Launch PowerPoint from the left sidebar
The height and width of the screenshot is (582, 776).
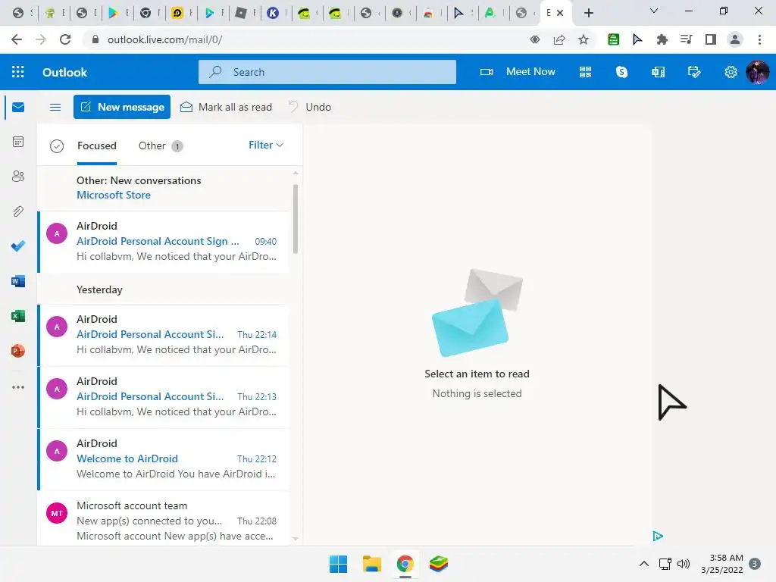[x=18, y=351]
